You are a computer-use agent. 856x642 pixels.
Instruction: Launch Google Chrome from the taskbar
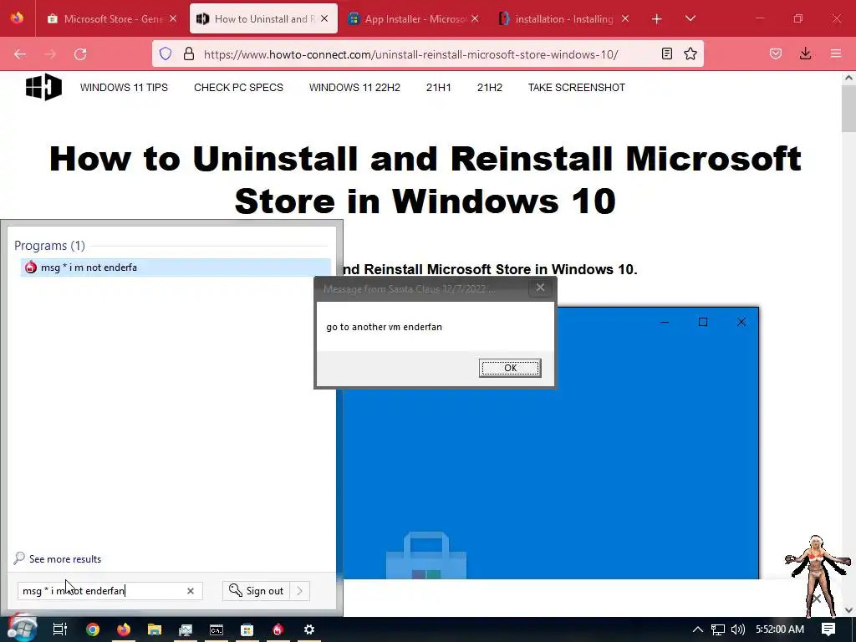pyautogui.click(x=92, y=629)
